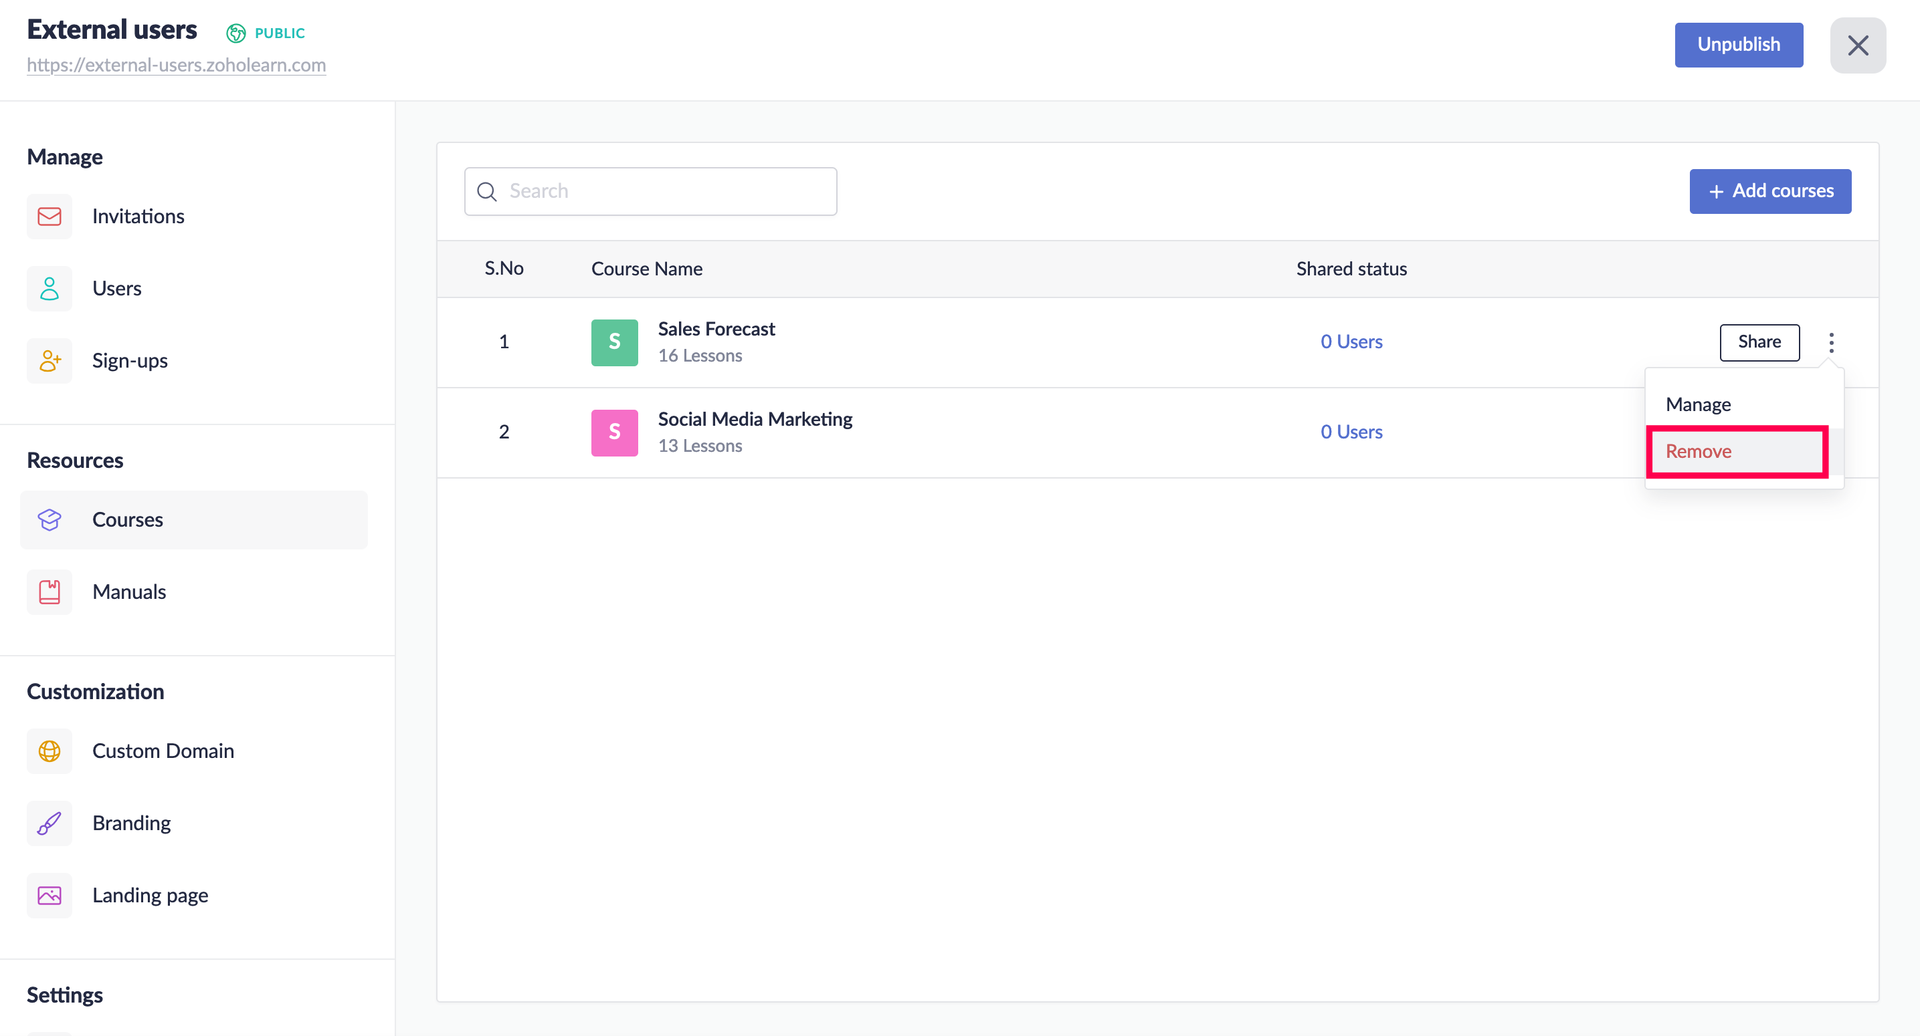
Task: Click the Add courses button
Action: click(x=1769, y=191)
